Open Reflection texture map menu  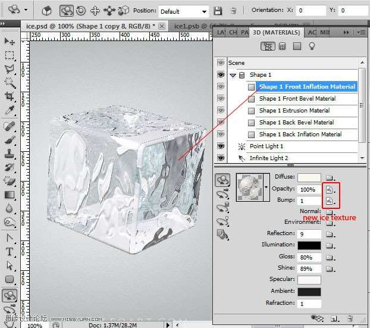click(330, 235)
